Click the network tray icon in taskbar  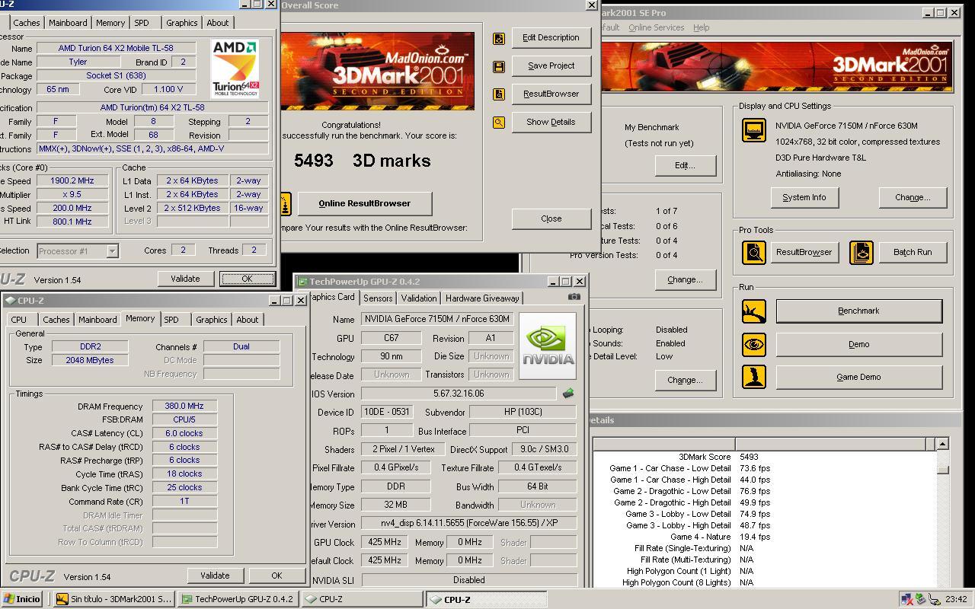907,599
